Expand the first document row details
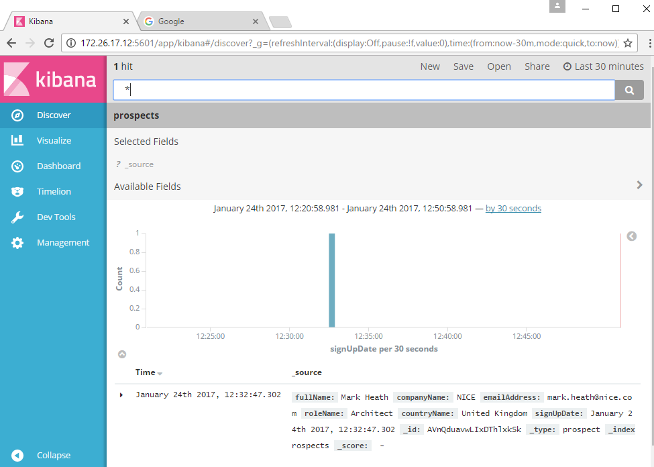 coord(121,395)
